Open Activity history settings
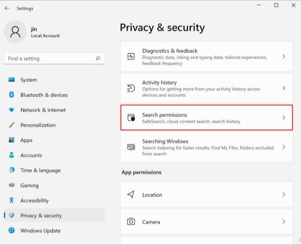 click(207, 88)
